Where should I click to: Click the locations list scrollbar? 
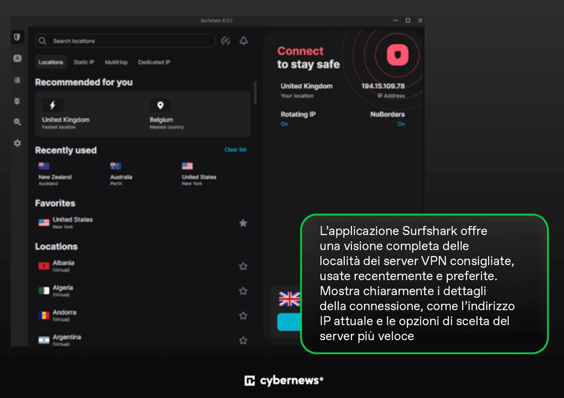(255, 93)
